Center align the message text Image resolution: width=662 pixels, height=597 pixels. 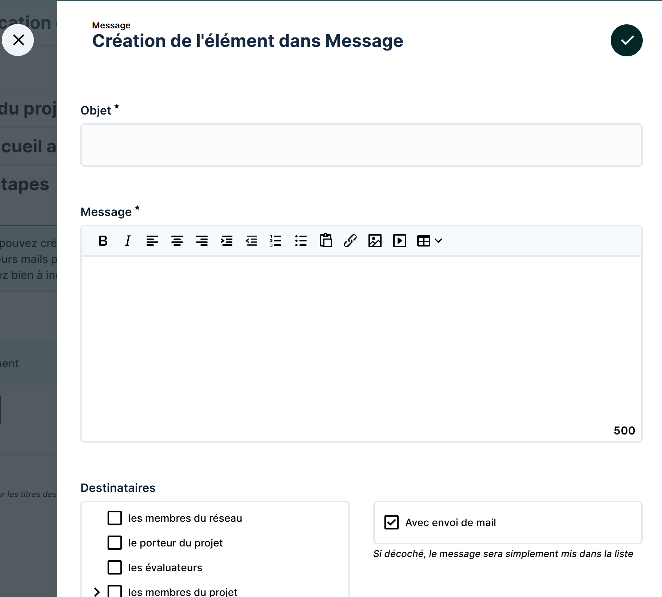(177, 241)
